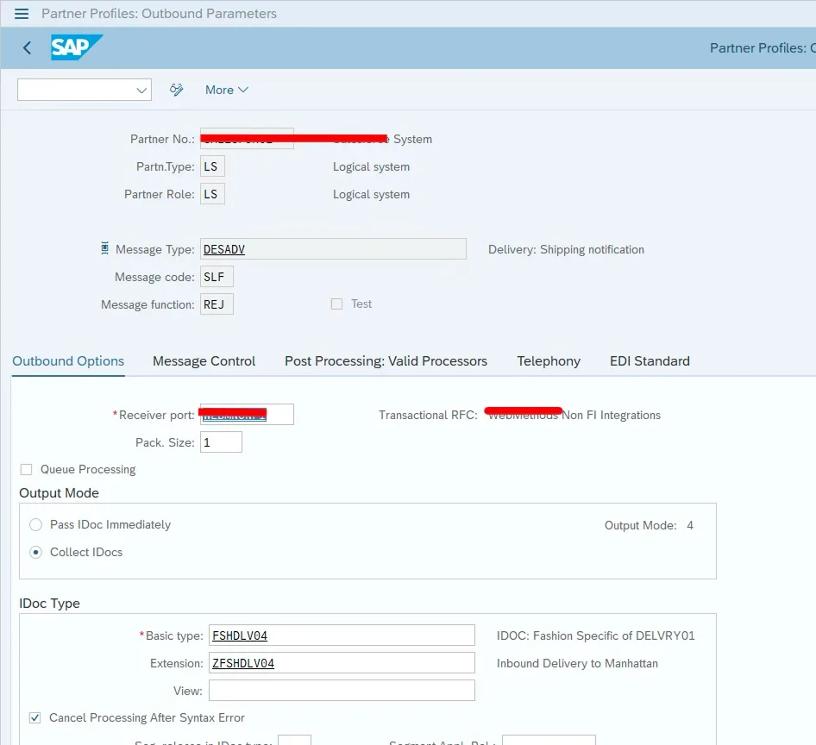This screenshot has width=816, height=745.
Task: Click inside the View input field
Action: 341,690
